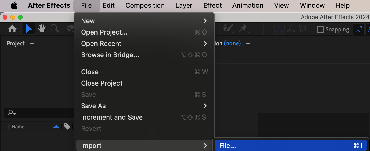The height and width of the screenshot is (151, 370).
Task: Select the Puppet Pin tool
Action: [243, 29]
